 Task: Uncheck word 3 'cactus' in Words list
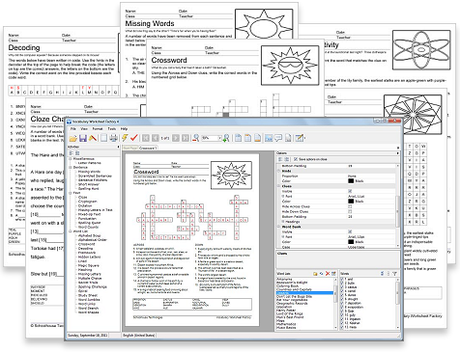342,287
